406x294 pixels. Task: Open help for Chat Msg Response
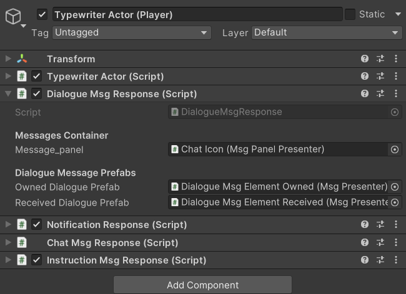point(365,243)
